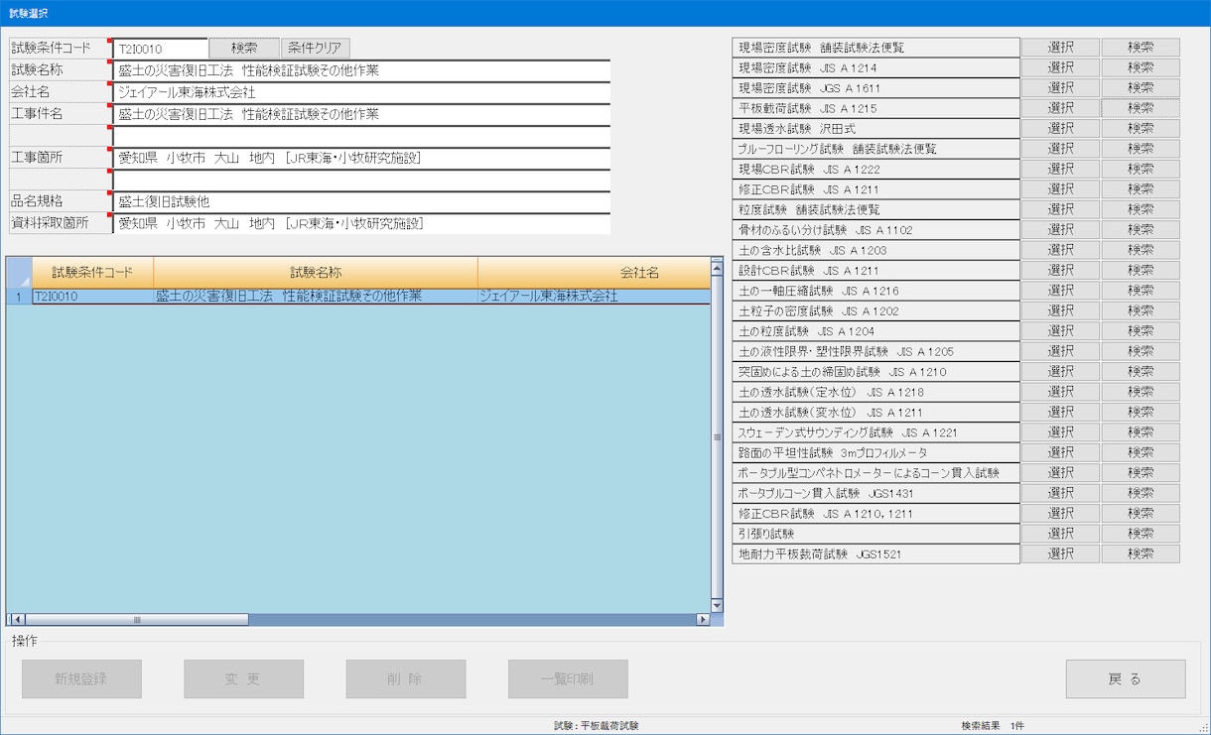Viewport: 1211px width, 735px height.
Task: Click the 試験名称 input field
Action: tap(361, 70)
